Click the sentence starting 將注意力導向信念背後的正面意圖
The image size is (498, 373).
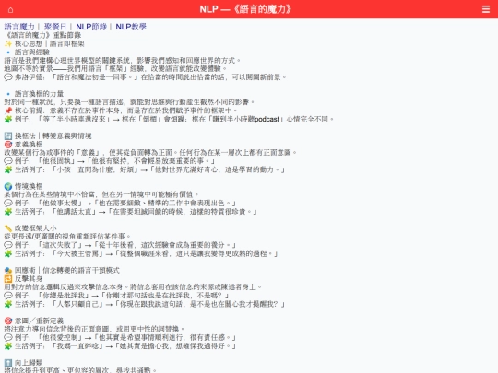[x=95, y=329]
